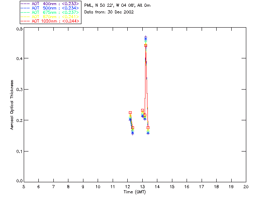Click the 0.5 y-axis tick label
This screenshot has width=253, height=202.
(19, 29)
